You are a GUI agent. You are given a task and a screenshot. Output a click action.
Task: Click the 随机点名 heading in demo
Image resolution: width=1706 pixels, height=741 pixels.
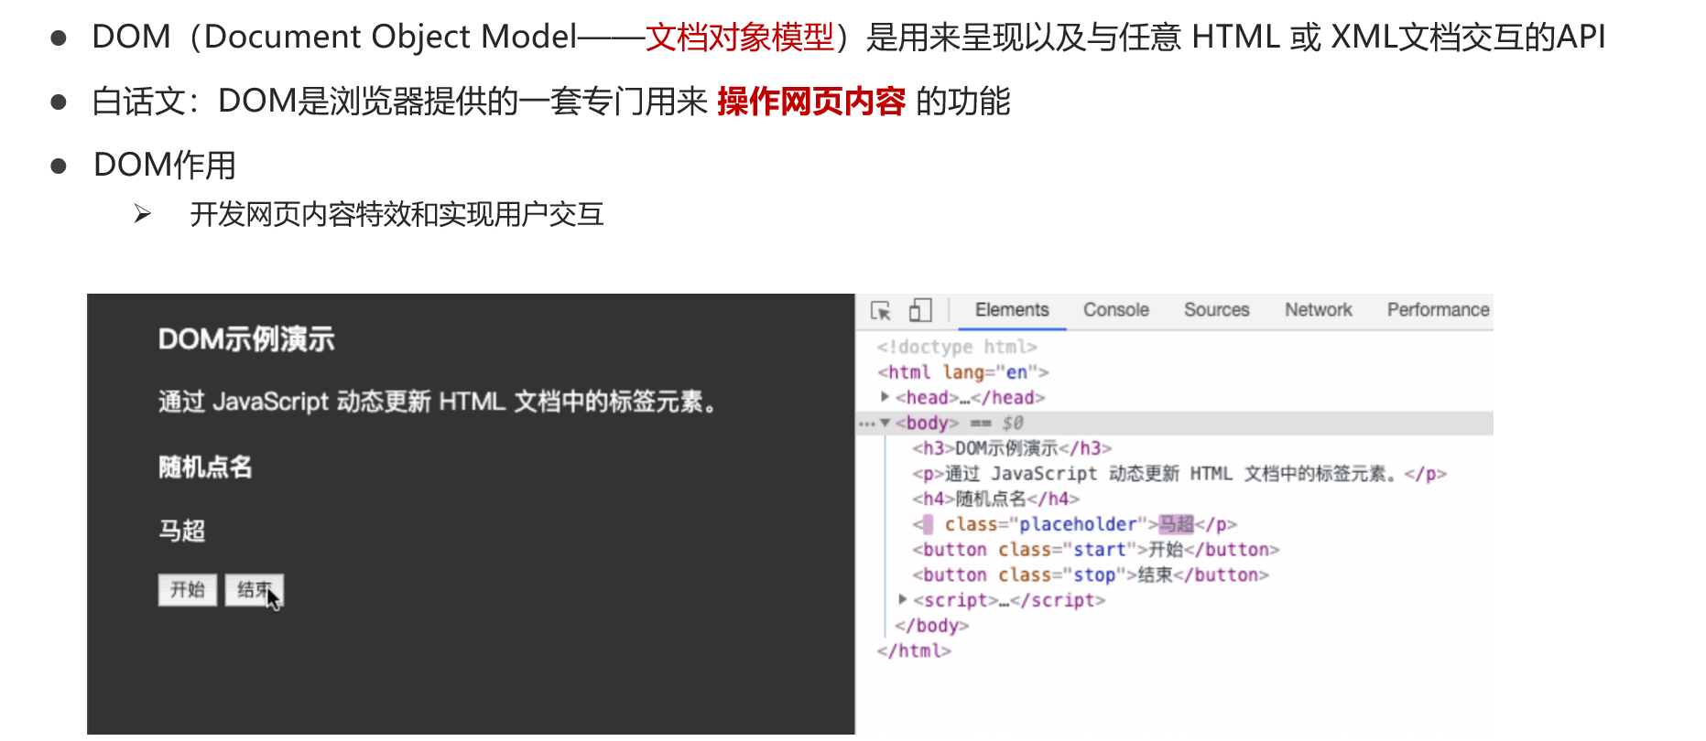205,467
